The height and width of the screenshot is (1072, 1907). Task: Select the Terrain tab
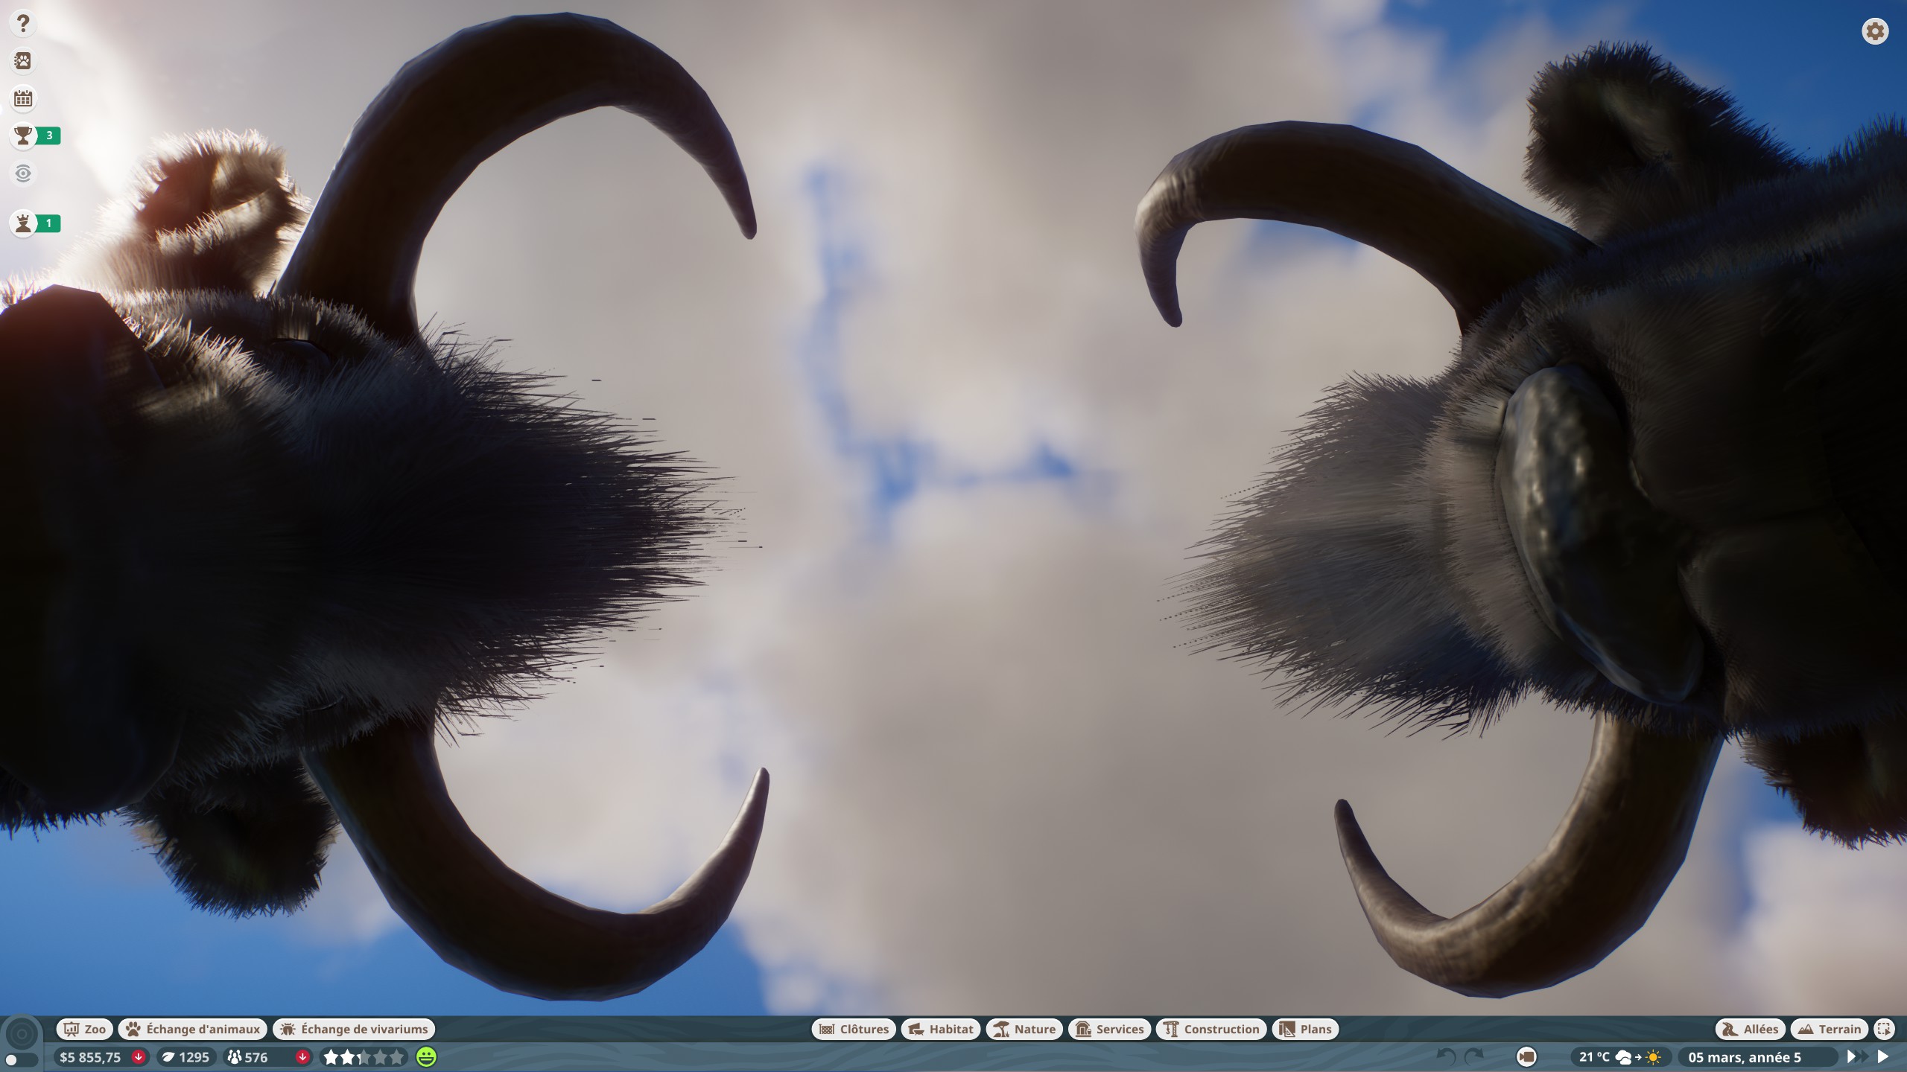tap(1830, 1030)
